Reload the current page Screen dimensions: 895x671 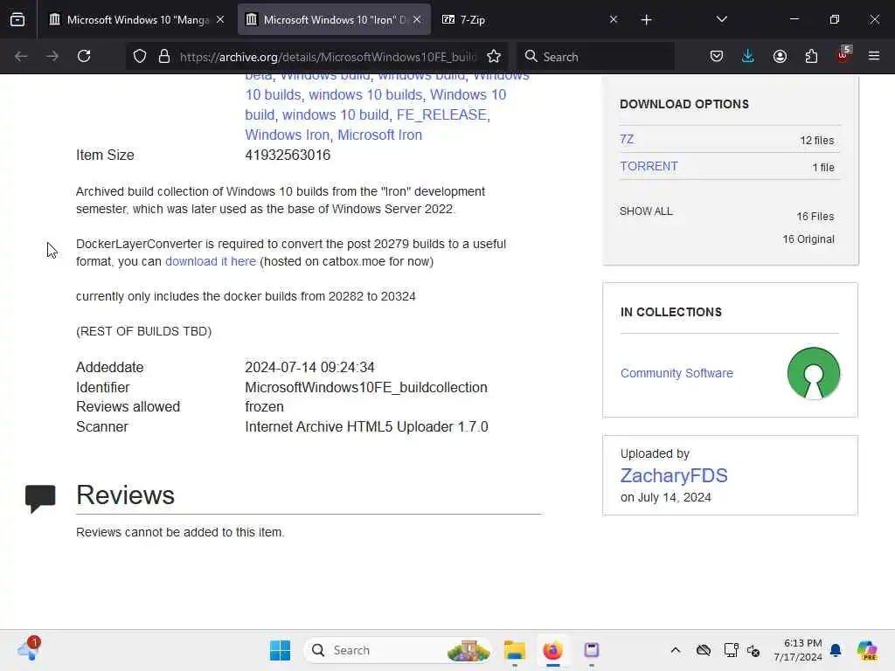point(84,57)
